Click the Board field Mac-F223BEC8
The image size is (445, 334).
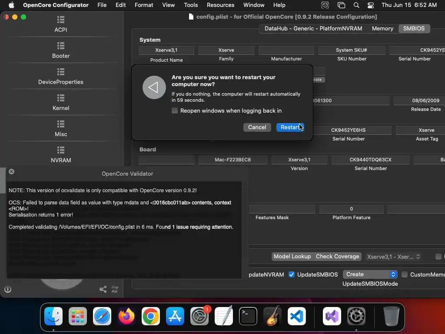click(233, 160)
